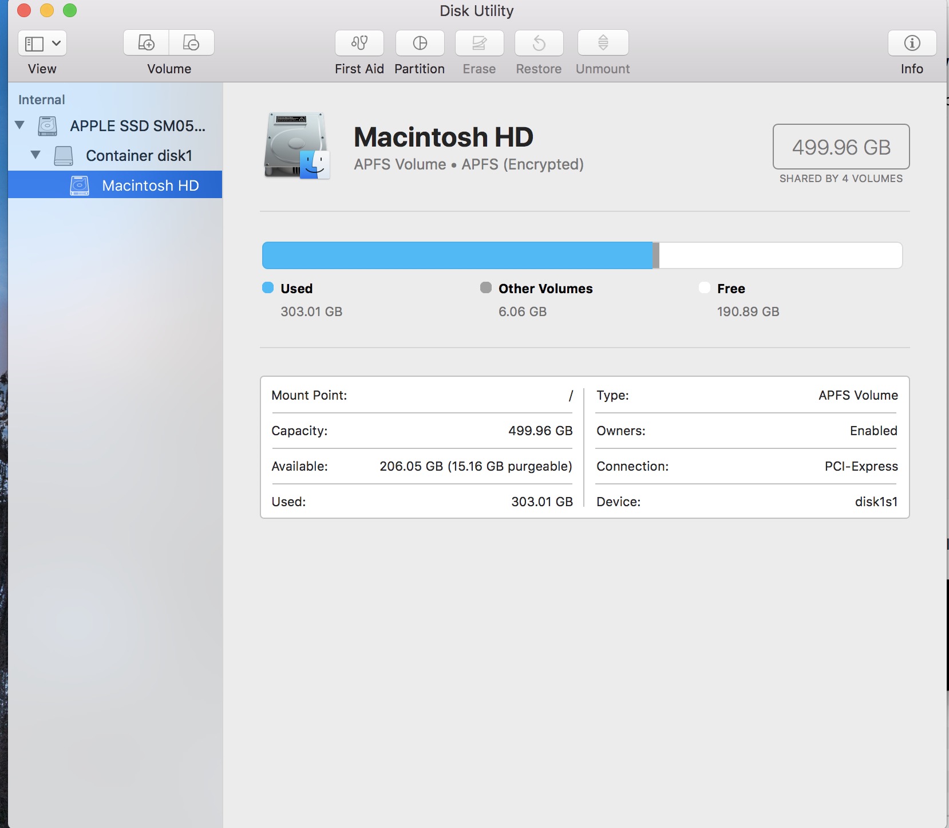Click the large Macintosh HD drive image
Screen dimensions: 949x828
click(x=297, y=146)
